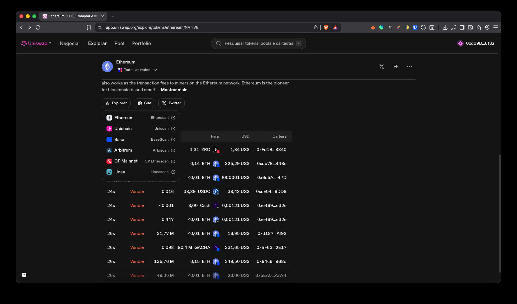Screen dimensions: 517x304
Task: Click the search tokens, pools input field
Action: 259,43
